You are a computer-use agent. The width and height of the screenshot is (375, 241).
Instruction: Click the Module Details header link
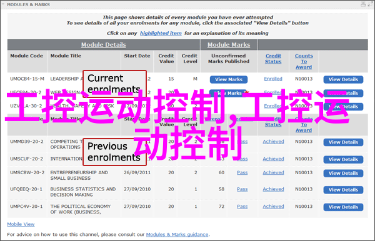[103, 45]
